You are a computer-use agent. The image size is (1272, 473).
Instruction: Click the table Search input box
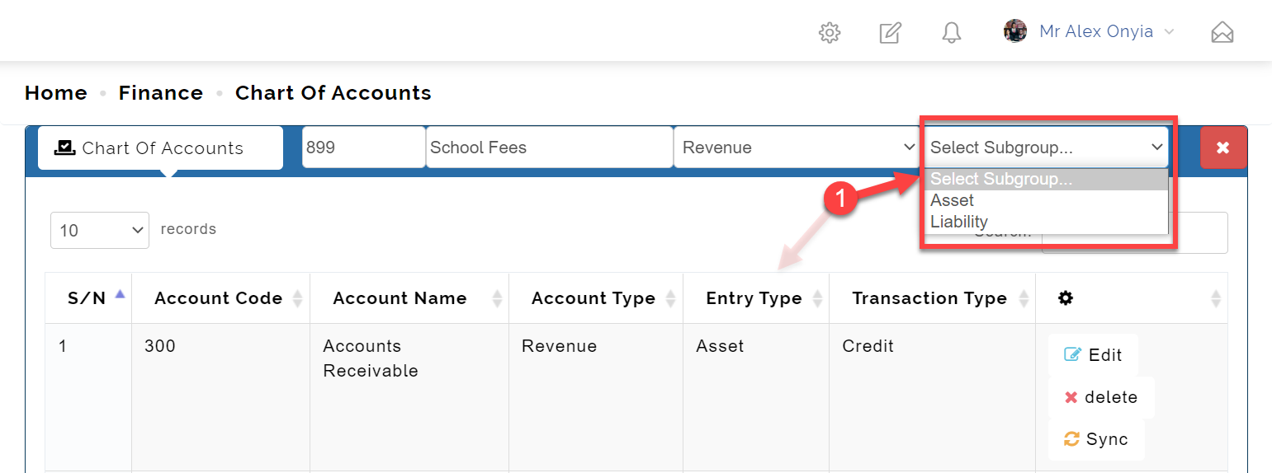(x=1134, y=232)
